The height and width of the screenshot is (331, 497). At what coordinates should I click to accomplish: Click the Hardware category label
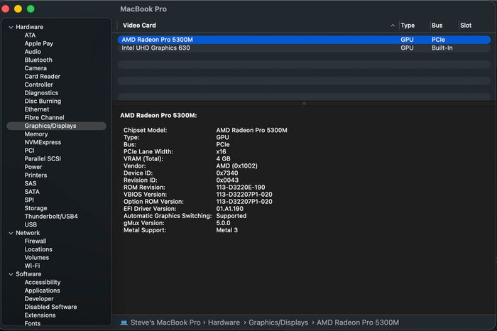click(x=30, y=27)
